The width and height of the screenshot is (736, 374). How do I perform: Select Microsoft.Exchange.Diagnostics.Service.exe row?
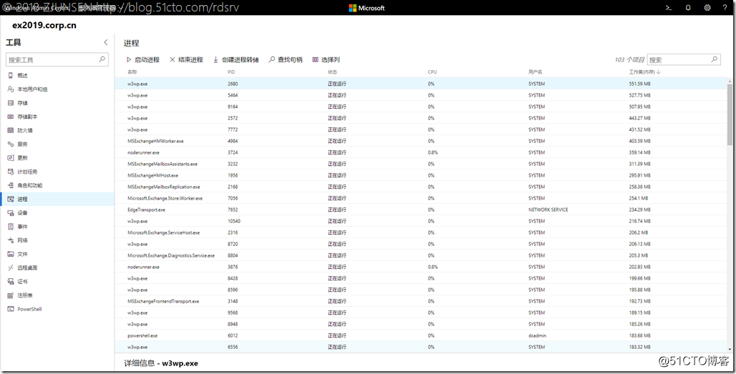pyautogui.click(x=420, y=255)
